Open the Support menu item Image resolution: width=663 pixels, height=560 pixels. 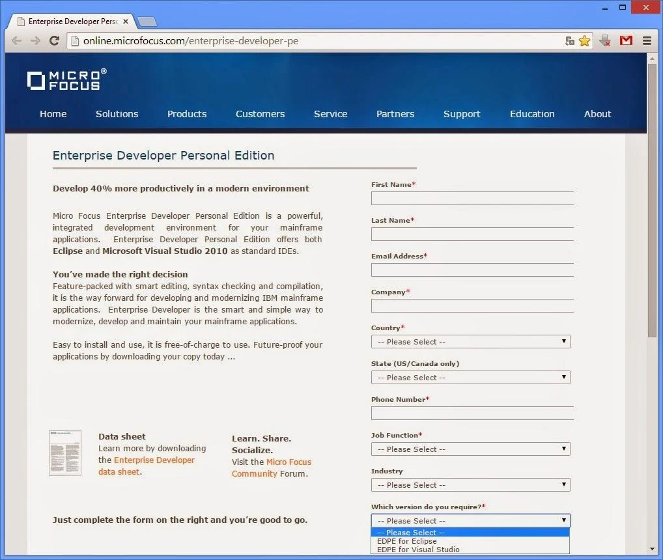462,114
